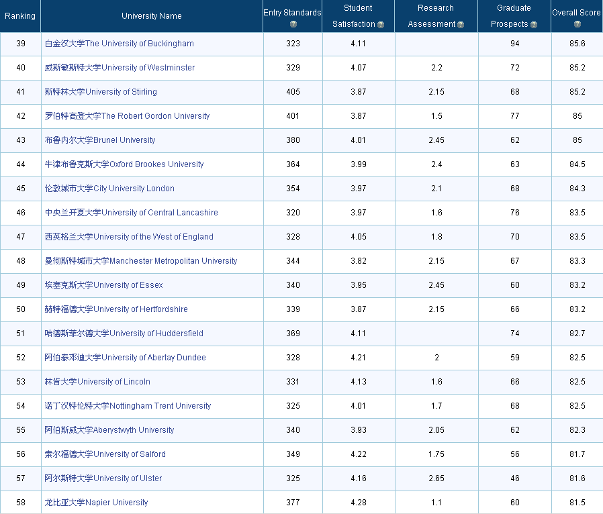Image resolution: width=603 pixels, height=514 pixels.
Task: Click the University Name column header
Action: tap(152, 16)
